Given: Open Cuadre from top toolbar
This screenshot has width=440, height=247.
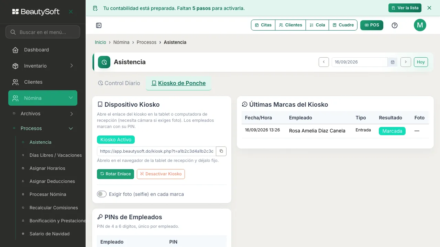Looking at the screenshot, I should pyautogui.click(x=343, y=25).
